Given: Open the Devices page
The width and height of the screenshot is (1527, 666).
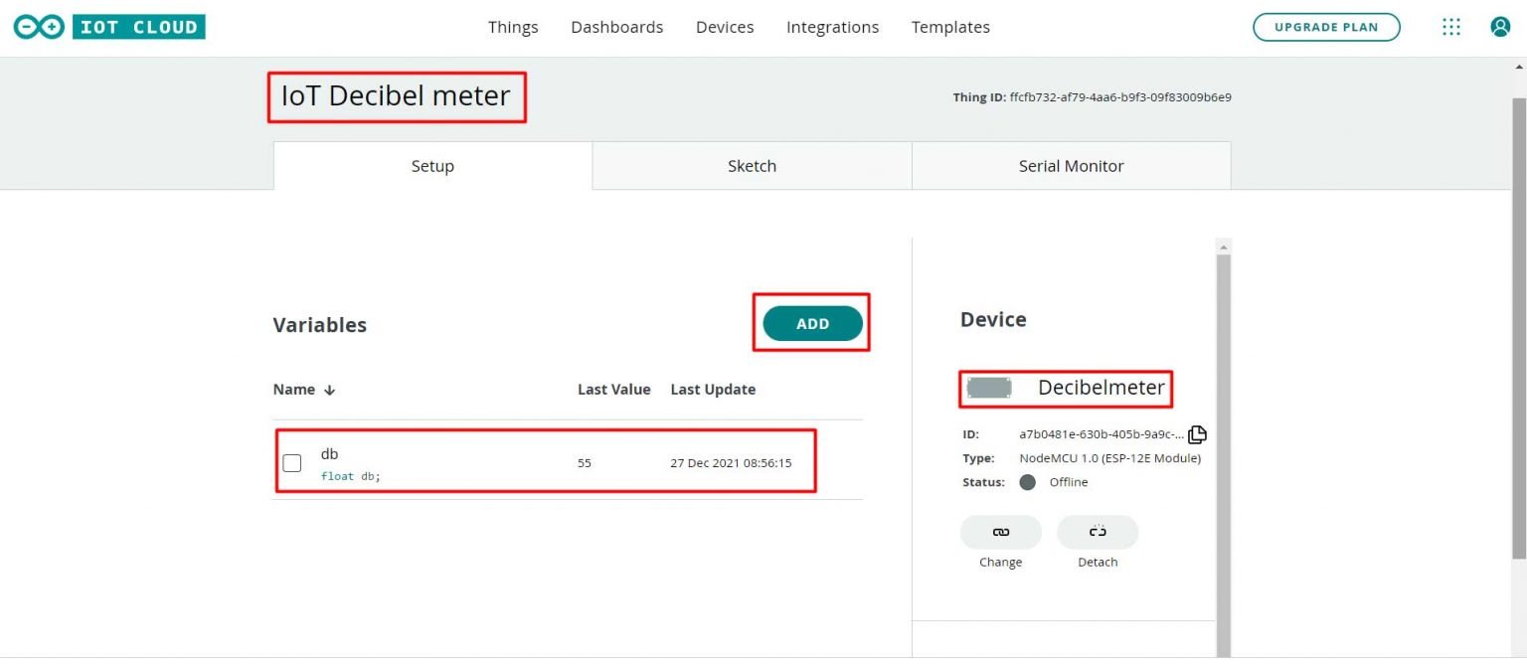Looking at the screenshot, I should [x=724, y=27].
